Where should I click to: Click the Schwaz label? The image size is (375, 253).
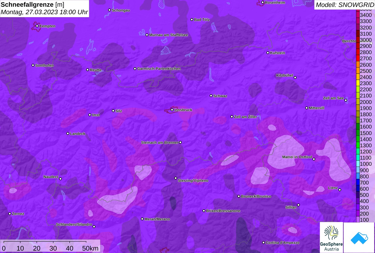tap(220, 96)
